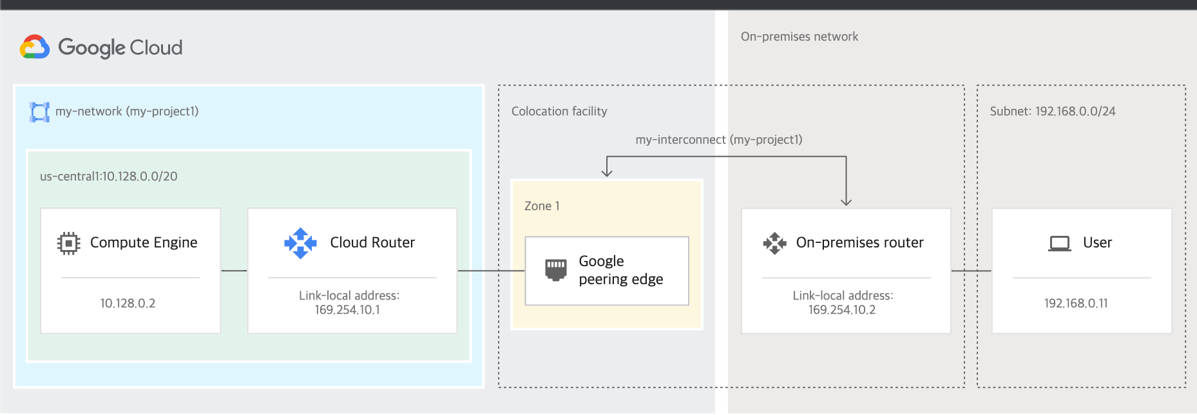The image size is (1197, 415).
Task: Click the Cloud Router blue icon
Action: [x=300, y=243]
